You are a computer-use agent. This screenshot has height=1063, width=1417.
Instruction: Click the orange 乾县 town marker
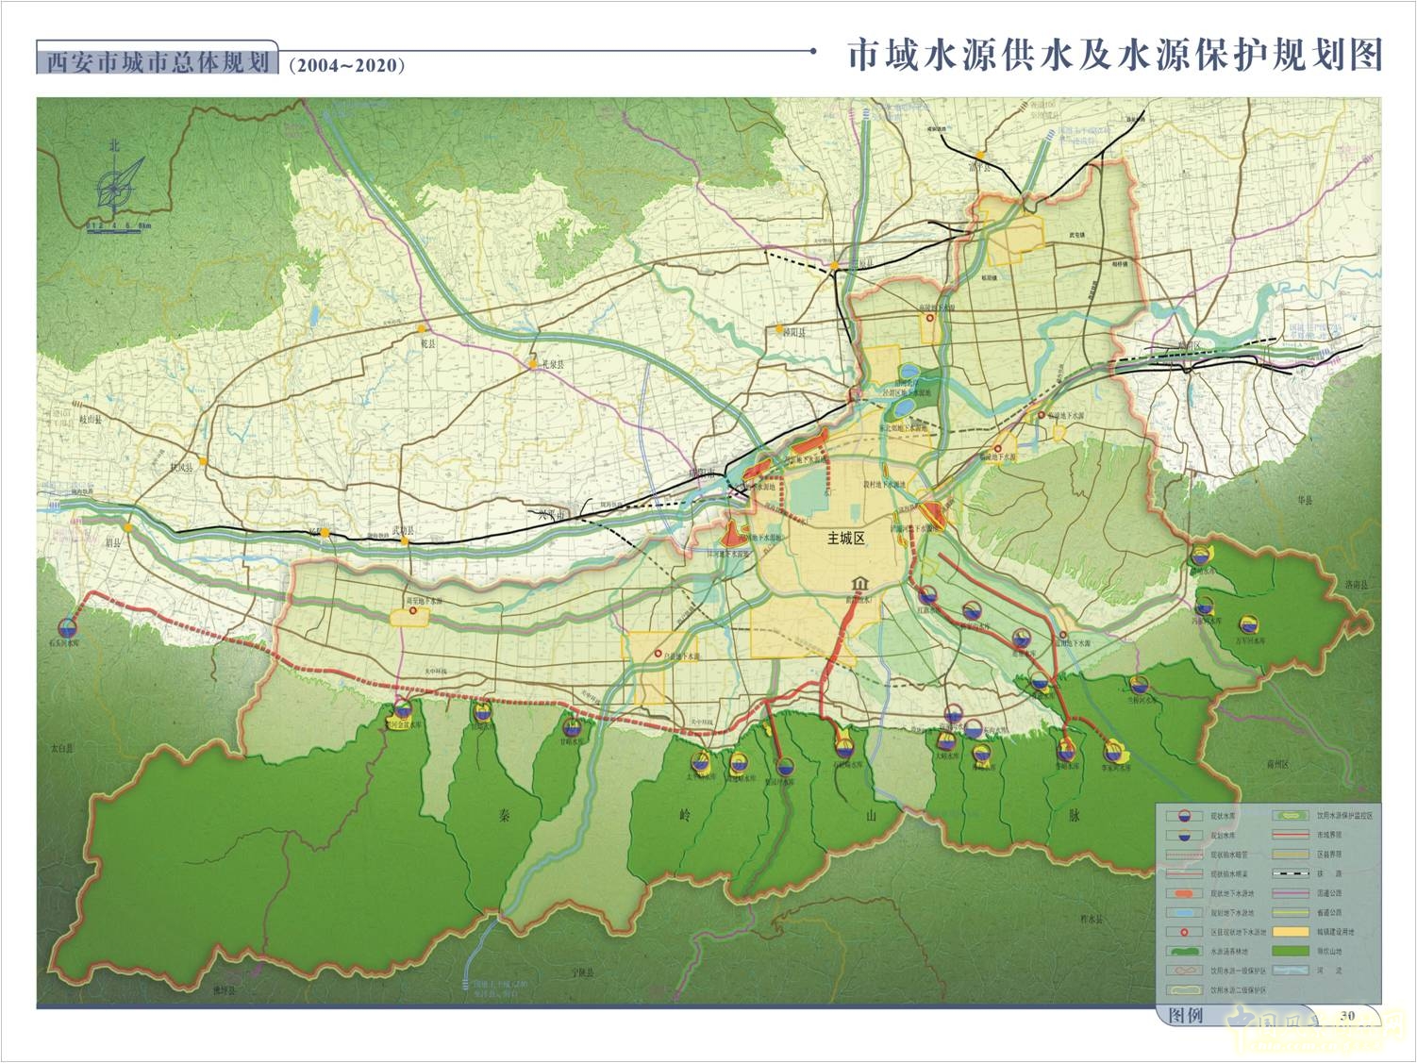click(x=423, y=329)
